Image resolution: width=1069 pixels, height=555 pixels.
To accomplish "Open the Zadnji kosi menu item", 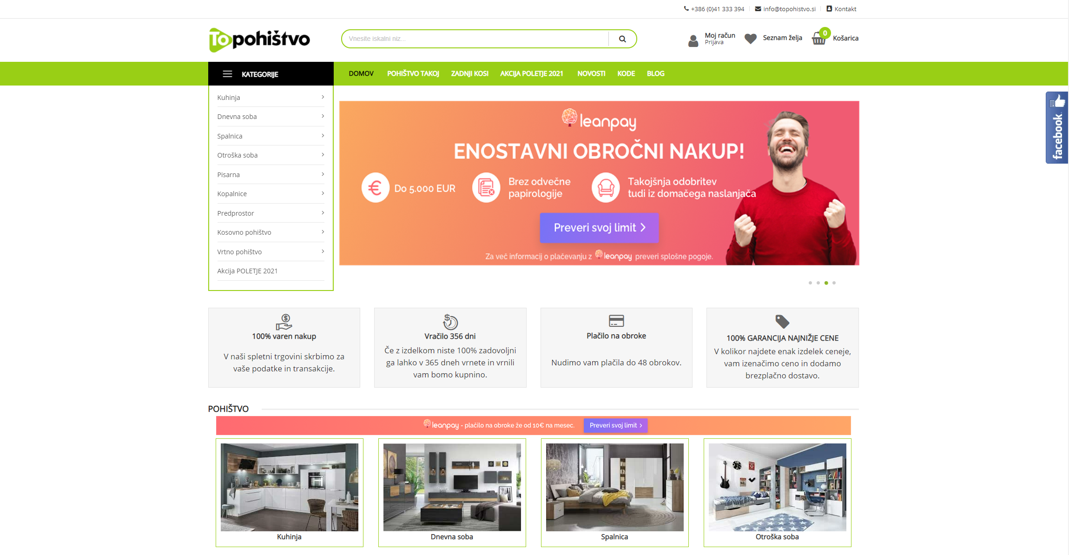I will click(469, 73).
